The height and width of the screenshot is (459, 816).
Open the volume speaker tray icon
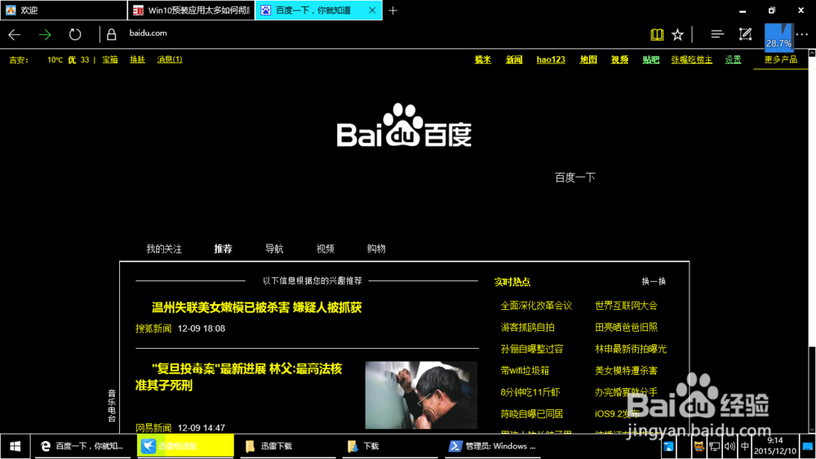(x=730, y=447)
